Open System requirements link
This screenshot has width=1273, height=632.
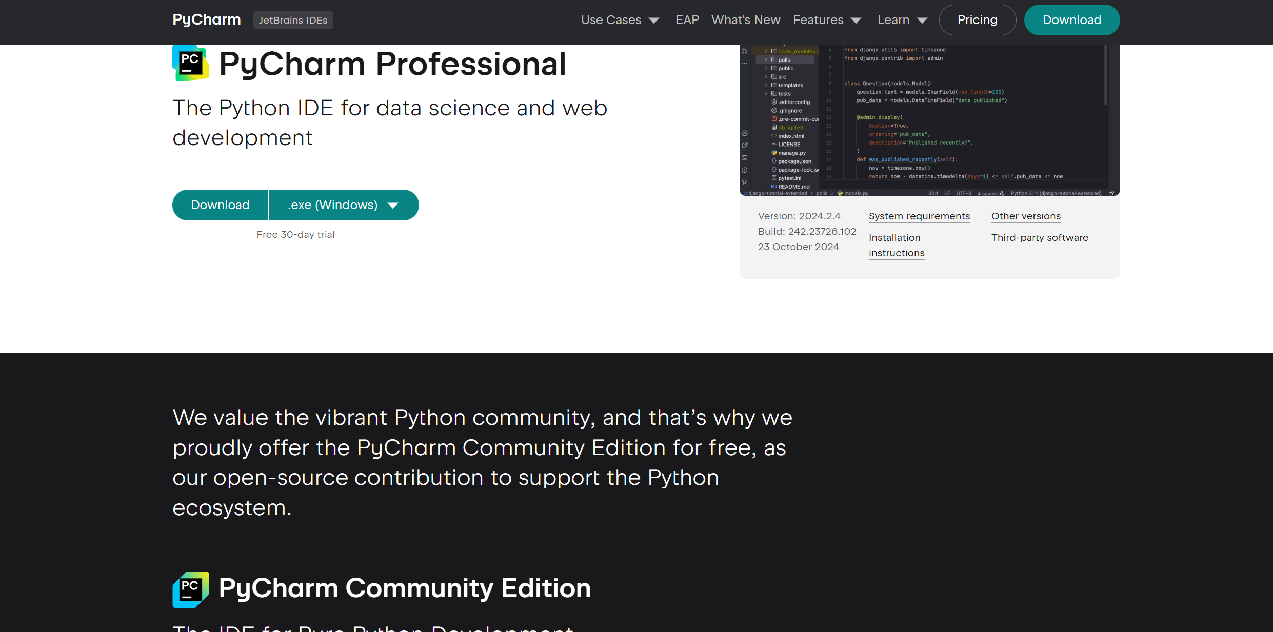[919, 216]
